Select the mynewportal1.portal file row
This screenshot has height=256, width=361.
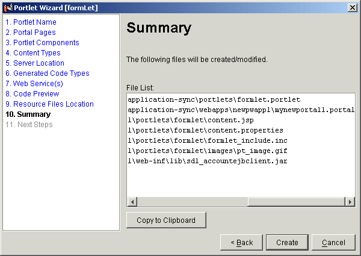pyautogui.click(x=241, y=110)
